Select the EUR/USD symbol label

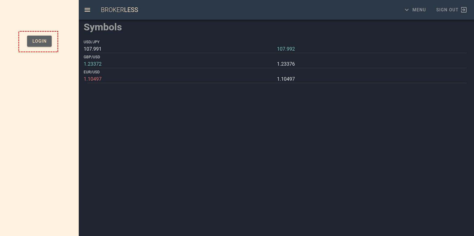tap(92, 72)
